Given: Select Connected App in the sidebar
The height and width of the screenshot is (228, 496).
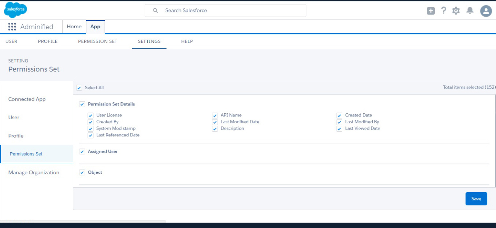Looking at the screenshot, I should pyautogui.click(x=27, y=99).
